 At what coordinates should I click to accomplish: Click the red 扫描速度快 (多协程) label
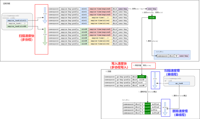coord(27,38)
